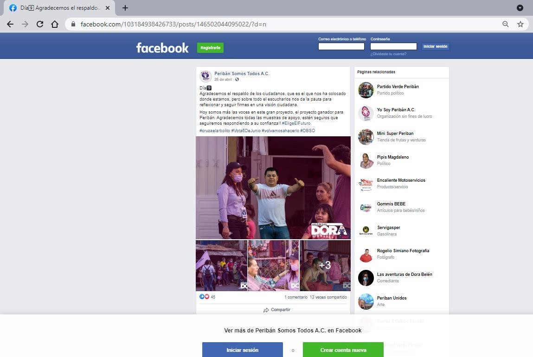
Task: Open a new browser tab
Action: [125, 8]
